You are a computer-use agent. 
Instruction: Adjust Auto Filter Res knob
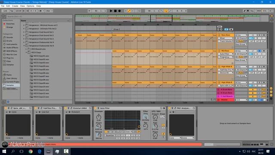click(146, 126)
